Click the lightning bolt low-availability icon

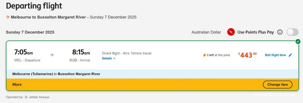205,55
